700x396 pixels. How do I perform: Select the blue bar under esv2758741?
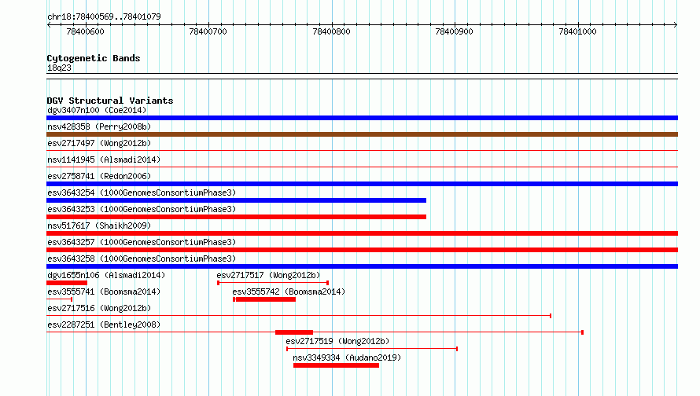point(362,184)
